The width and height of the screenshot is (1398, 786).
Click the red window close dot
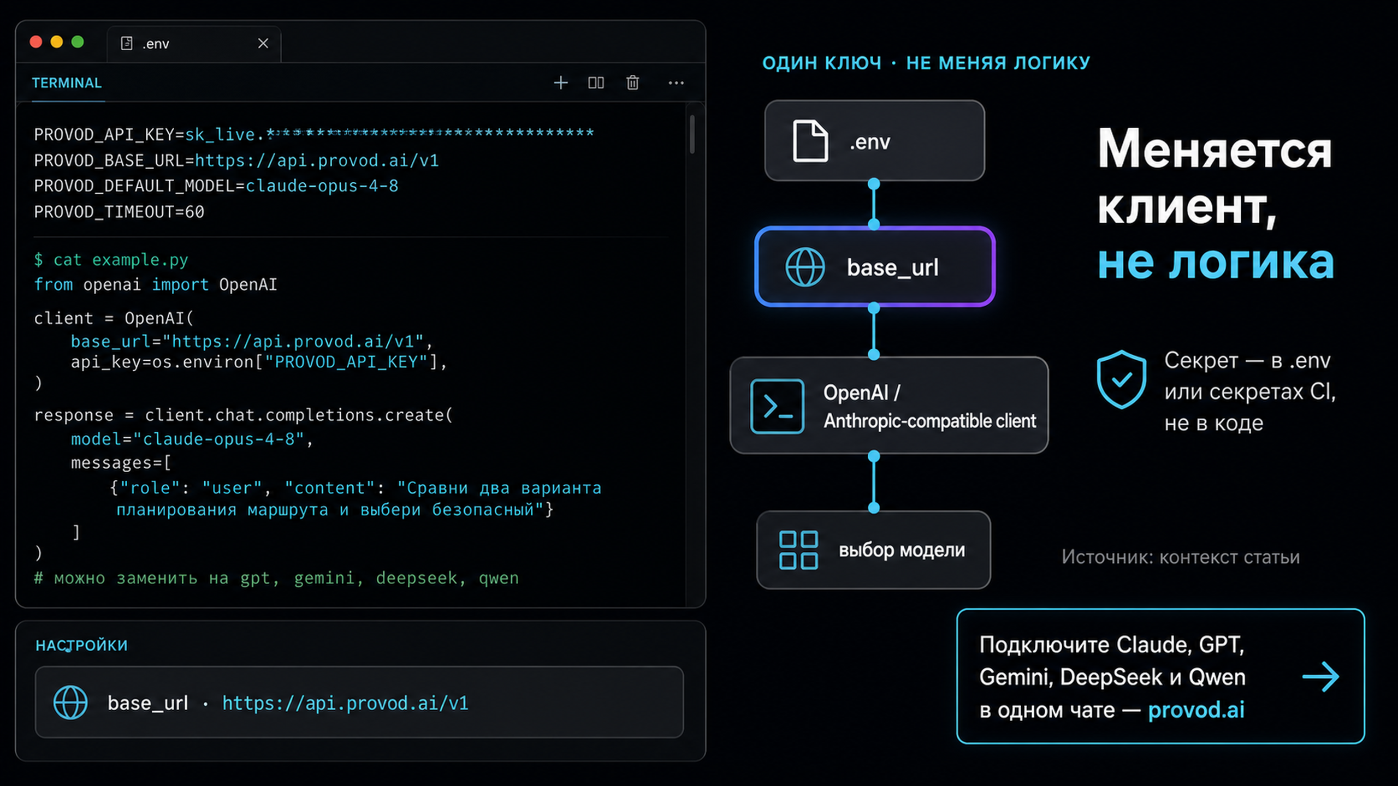pyautogui.click(x=36, y=42)
